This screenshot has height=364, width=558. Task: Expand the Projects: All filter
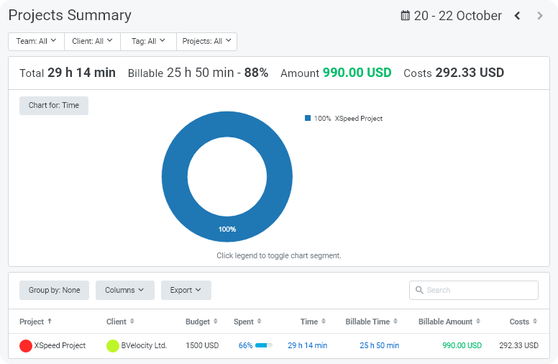pos(206,42)
